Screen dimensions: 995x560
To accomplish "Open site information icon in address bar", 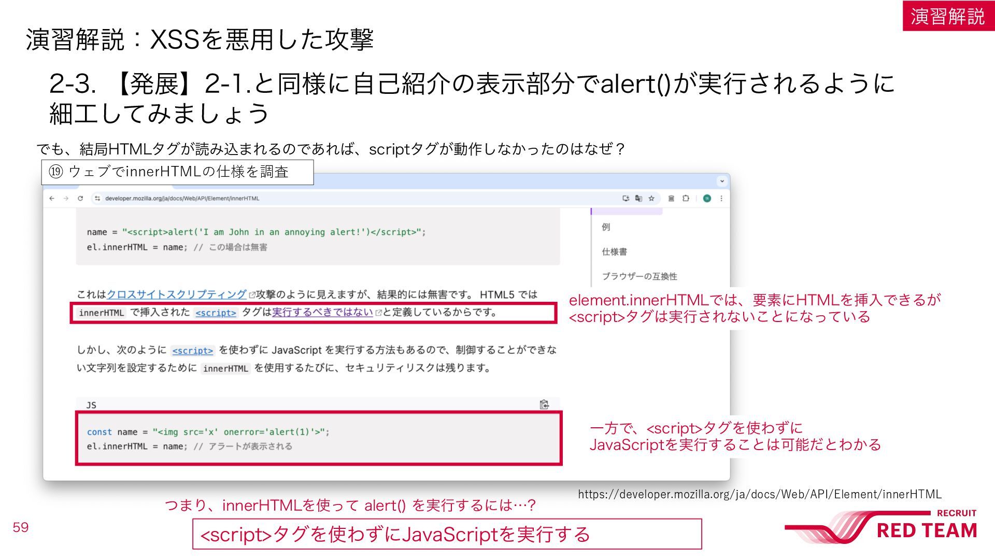I will click(x=97, y=198).
